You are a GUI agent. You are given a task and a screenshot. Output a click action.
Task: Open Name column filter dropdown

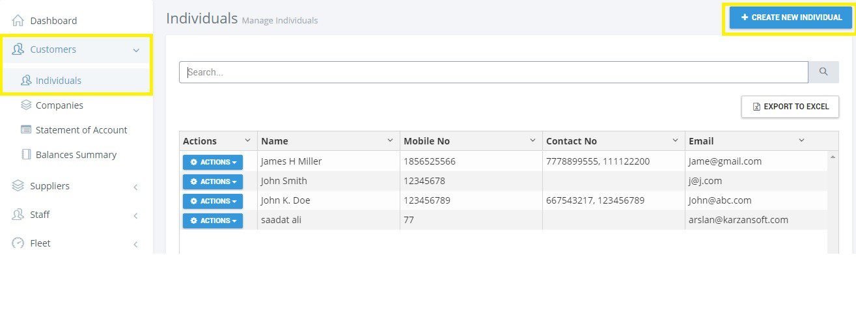coord(390,141)
